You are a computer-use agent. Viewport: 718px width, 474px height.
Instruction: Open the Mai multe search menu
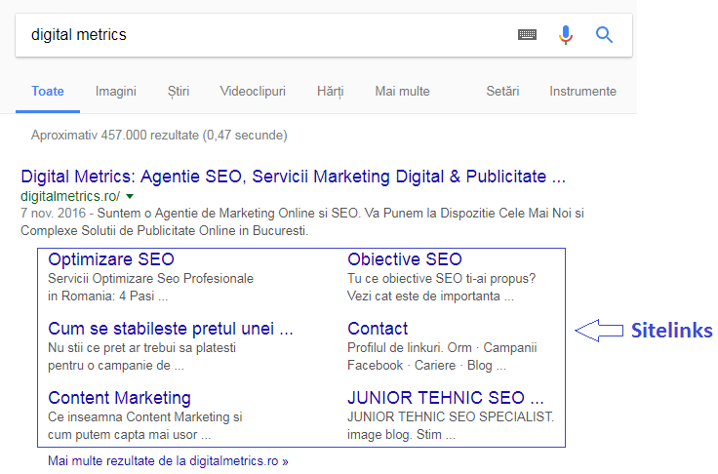point(402,91)
